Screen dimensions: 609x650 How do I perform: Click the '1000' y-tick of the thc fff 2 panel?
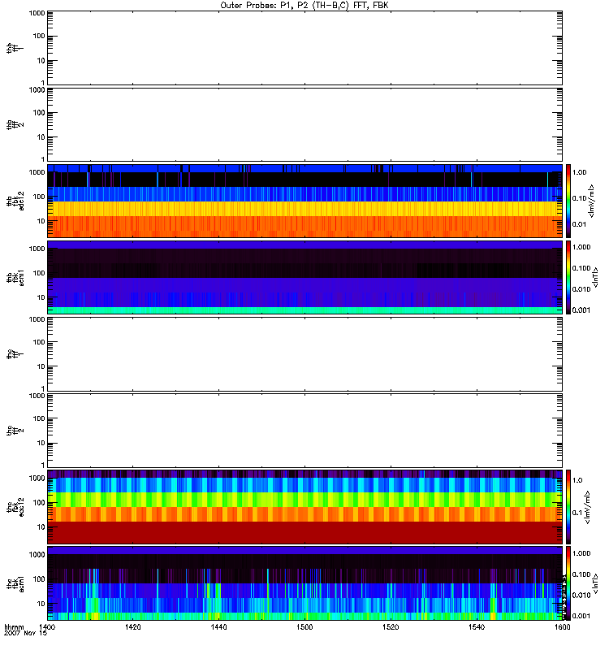click(x=37, y=396)
